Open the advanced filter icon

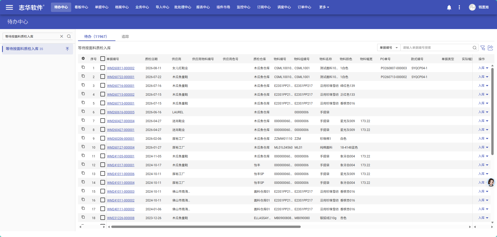[x=483, y=48]
